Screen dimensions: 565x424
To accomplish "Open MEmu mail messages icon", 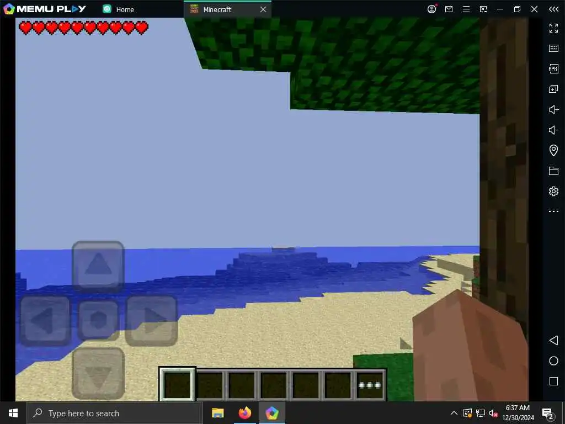I will (449, 9).
